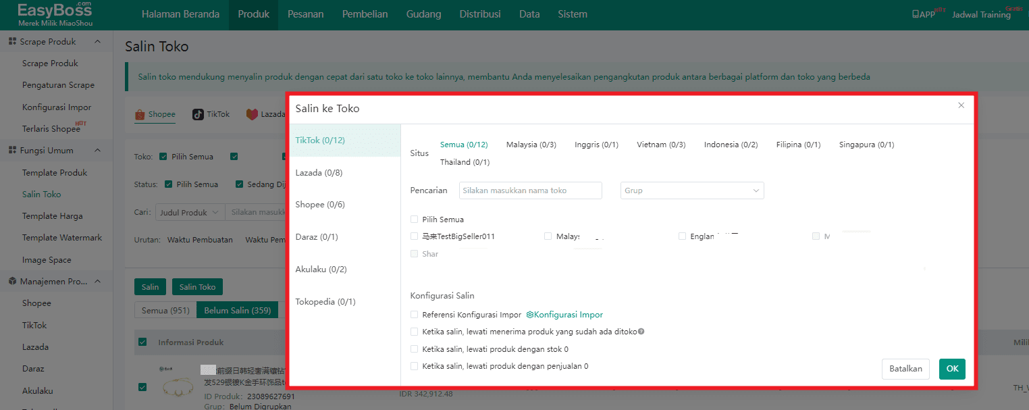
Task: Enable skip products already in store
Action: 414,332
